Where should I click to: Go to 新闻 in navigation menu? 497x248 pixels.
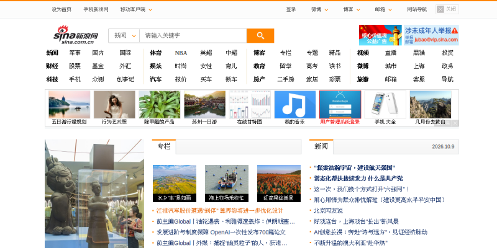(x=52, y=53)
